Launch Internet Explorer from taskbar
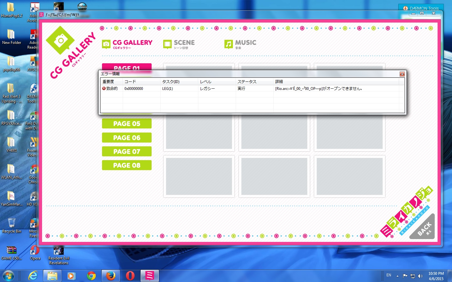452x282 pixels. (x=33, y=276)
